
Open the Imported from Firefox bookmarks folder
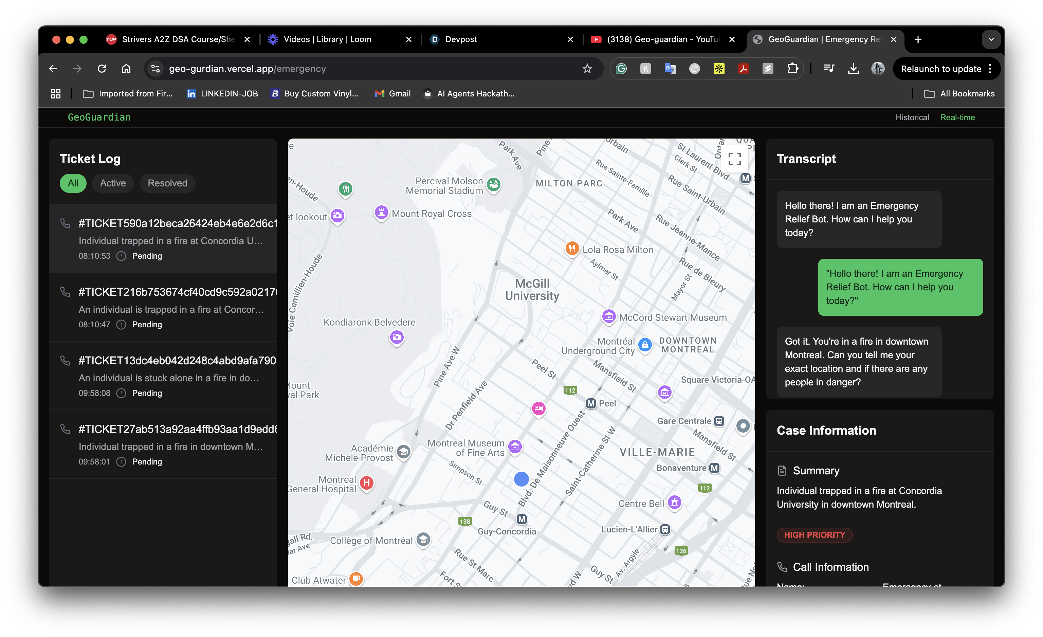coord(128,93)
